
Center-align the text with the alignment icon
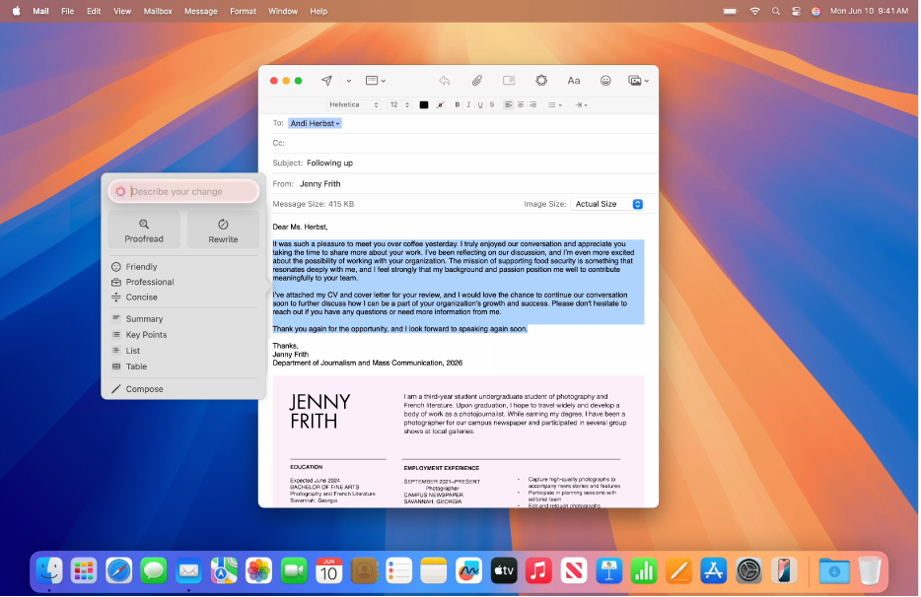pos(521,104)
